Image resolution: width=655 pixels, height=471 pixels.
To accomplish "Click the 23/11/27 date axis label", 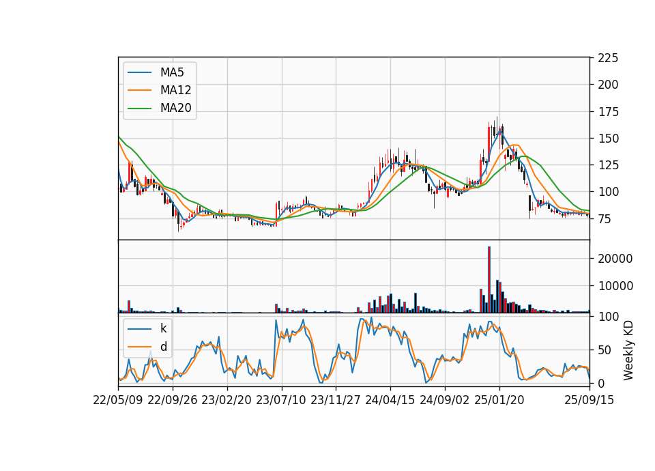I will point(336,400).
